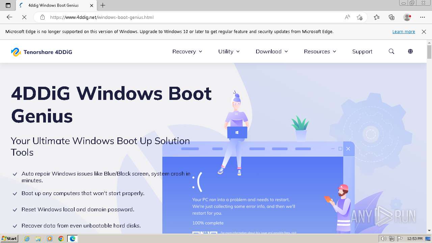Go back to previous page
The height and width of the screenshot is (243, 432).
click(9, 17)
